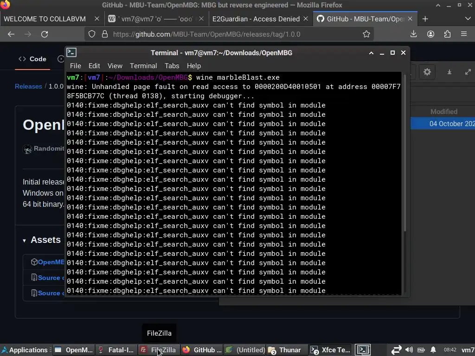Close the E2Guardian Access Denied tab
This screenshot has height=356, width=475.
(x=306, y=19)
